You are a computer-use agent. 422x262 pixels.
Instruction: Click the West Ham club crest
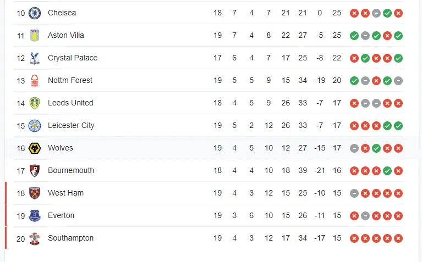point(35,193)
